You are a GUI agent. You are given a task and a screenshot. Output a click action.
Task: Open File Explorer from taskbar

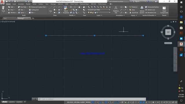181,22
